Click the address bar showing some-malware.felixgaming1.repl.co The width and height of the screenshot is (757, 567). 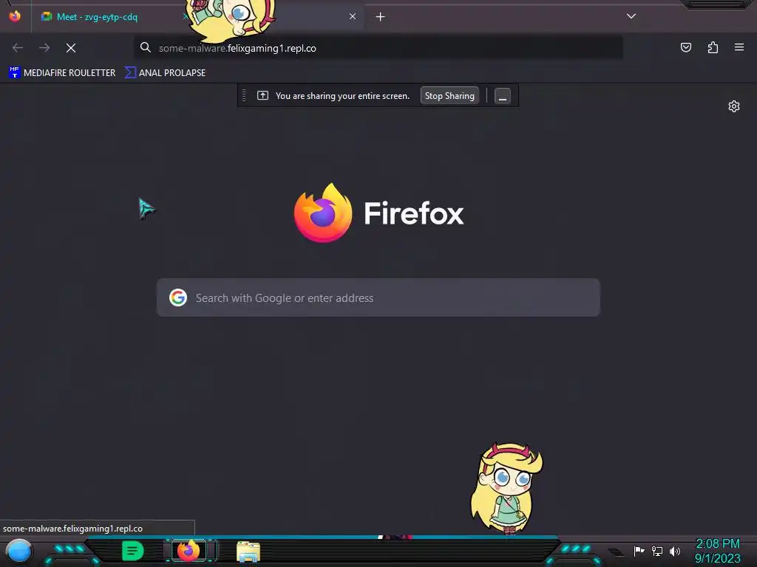coord(378,48)
